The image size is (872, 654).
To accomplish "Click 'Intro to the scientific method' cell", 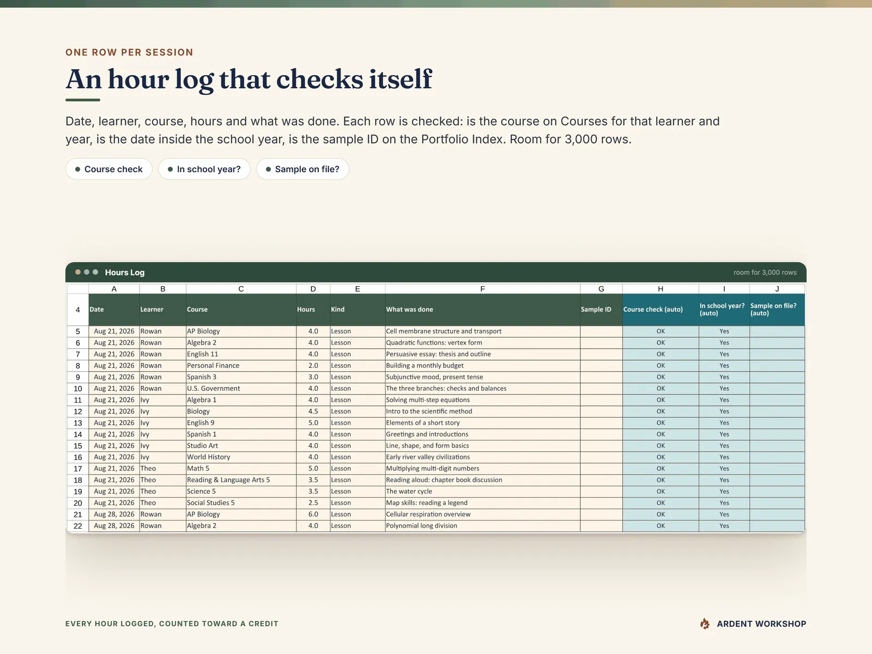I will pyautogui.click(x=482, y=411).
